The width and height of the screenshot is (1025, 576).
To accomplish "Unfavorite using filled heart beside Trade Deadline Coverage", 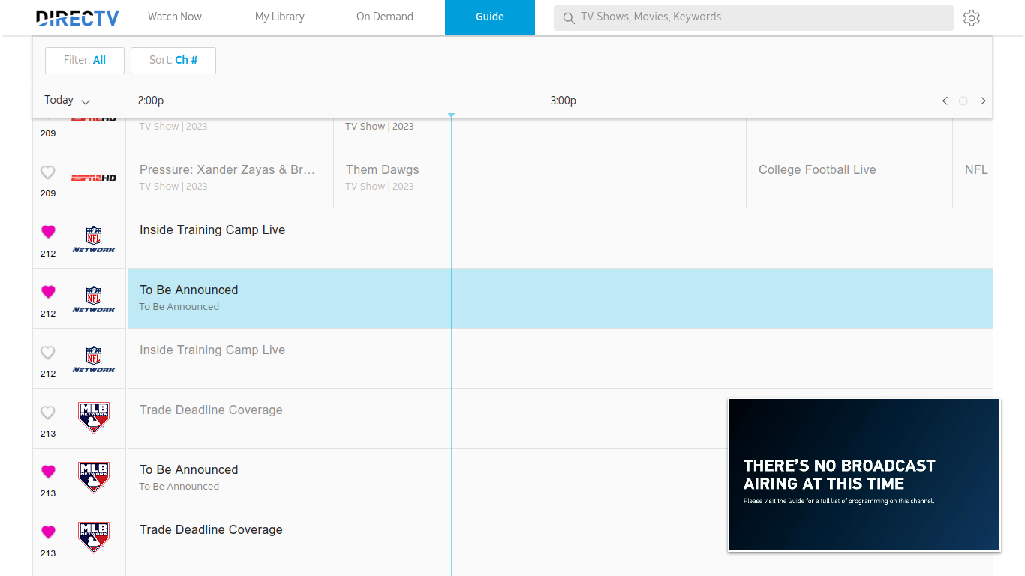I will coord(48,532).
